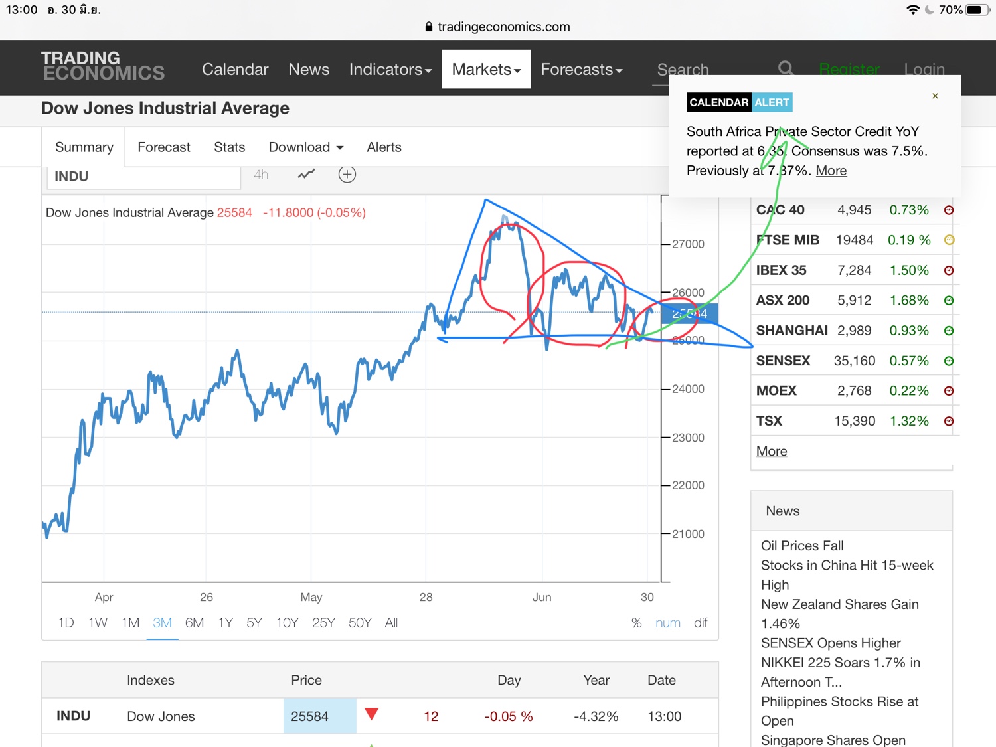This screenshot has width=996, height=747.
Task: Close the Calendar Alert popup
Action: pos(935,96)
